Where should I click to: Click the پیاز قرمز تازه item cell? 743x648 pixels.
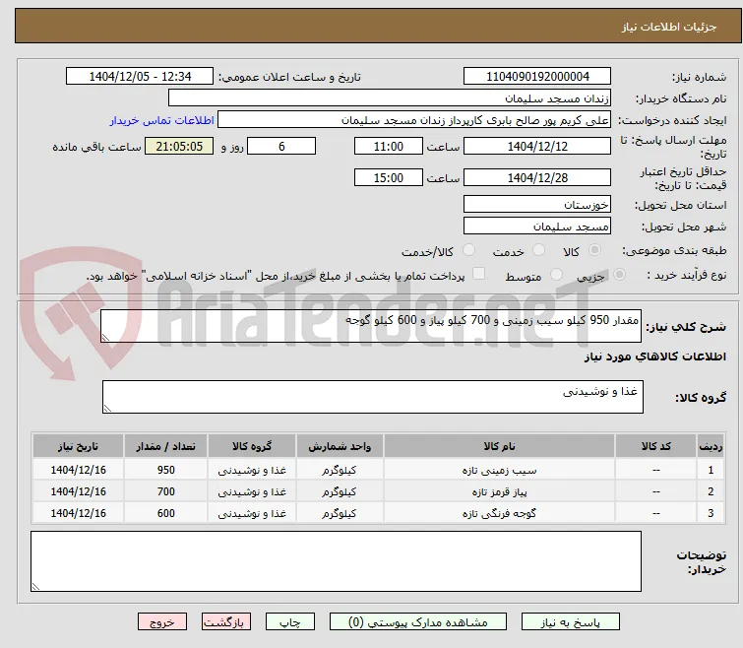click(500, 492)
